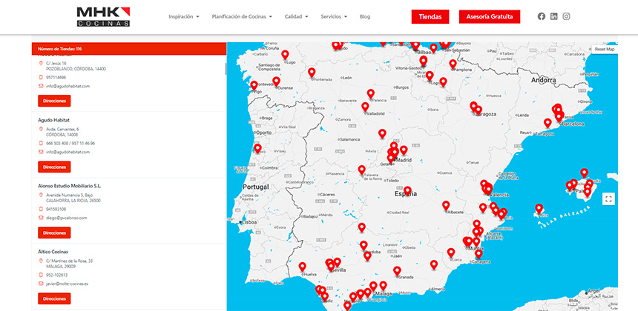Image resolution: width=638 pixels, height=311 pixels.
Task: Open the MHK Facebook page icon
Action: 541,16
